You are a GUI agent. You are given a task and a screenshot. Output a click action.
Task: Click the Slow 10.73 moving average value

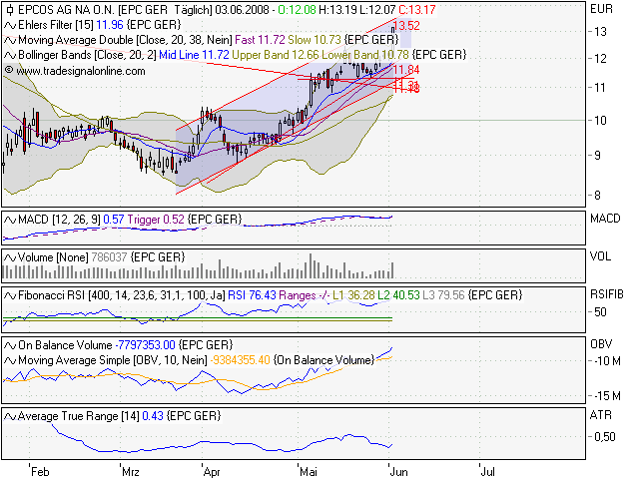pyautogui.click(x=315, y=40)
